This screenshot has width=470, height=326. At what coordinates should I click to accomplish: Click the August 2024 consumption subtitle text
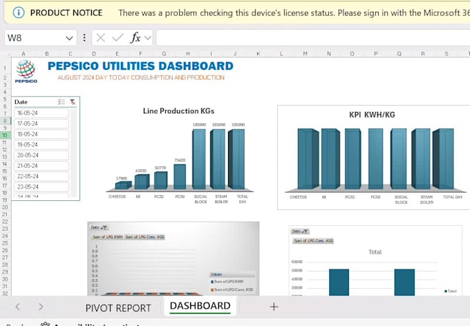[x=141, y=77]
